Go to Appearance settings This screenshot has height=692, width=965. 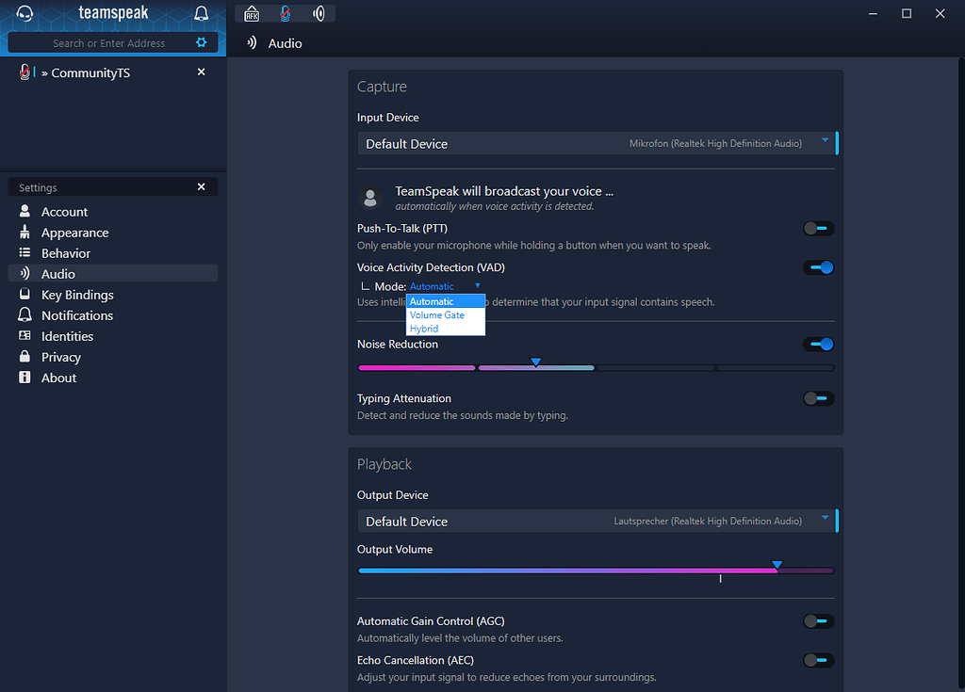tap(74, 233)
